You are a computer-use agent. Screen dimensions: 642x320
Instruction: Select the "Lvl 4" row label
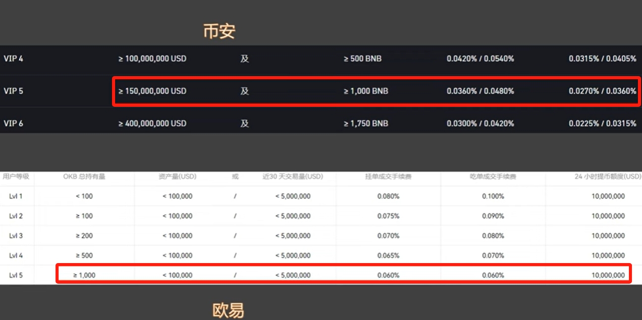16,255
